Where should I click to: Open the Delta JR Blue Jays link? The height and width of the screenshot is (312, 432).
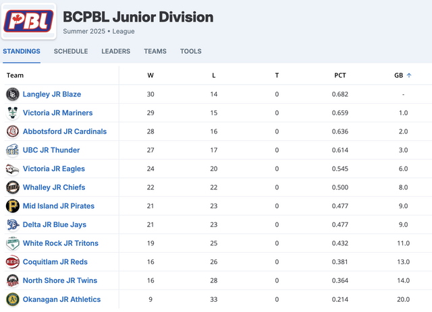pyautogui.click(x=55, y=224)
